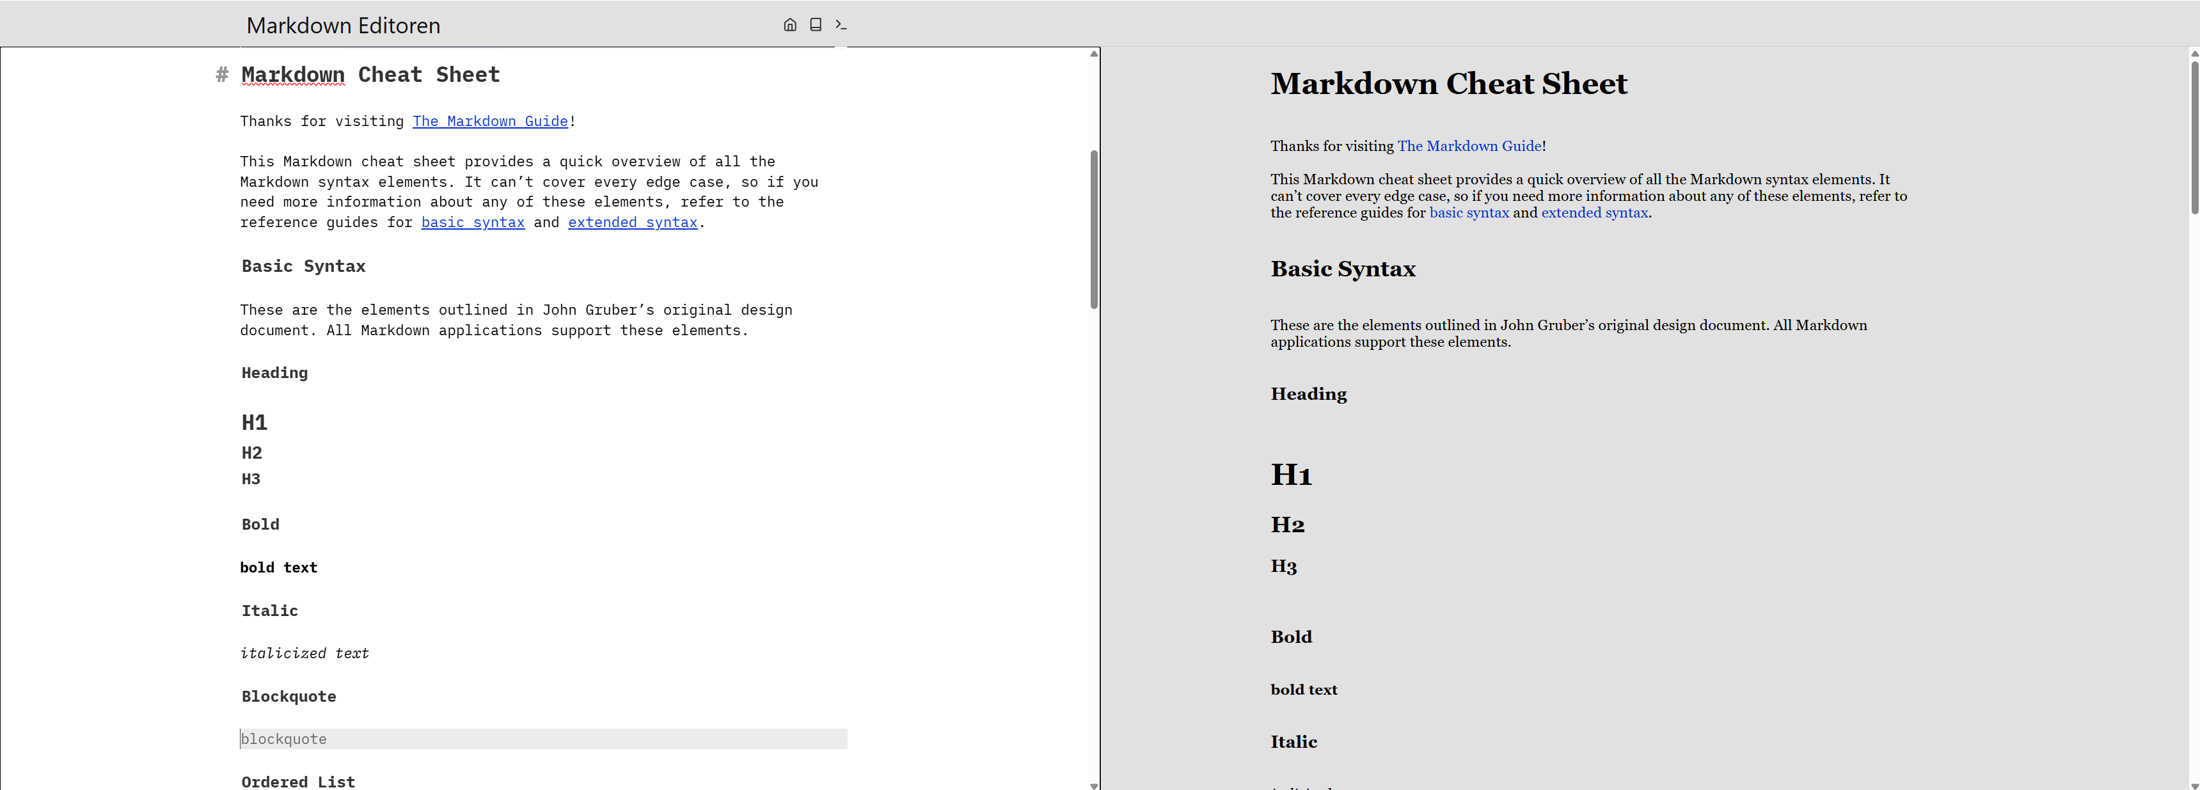
Task: Select the Markdown Cheat Sheet heading text
Action: click(x=370, y=74)
